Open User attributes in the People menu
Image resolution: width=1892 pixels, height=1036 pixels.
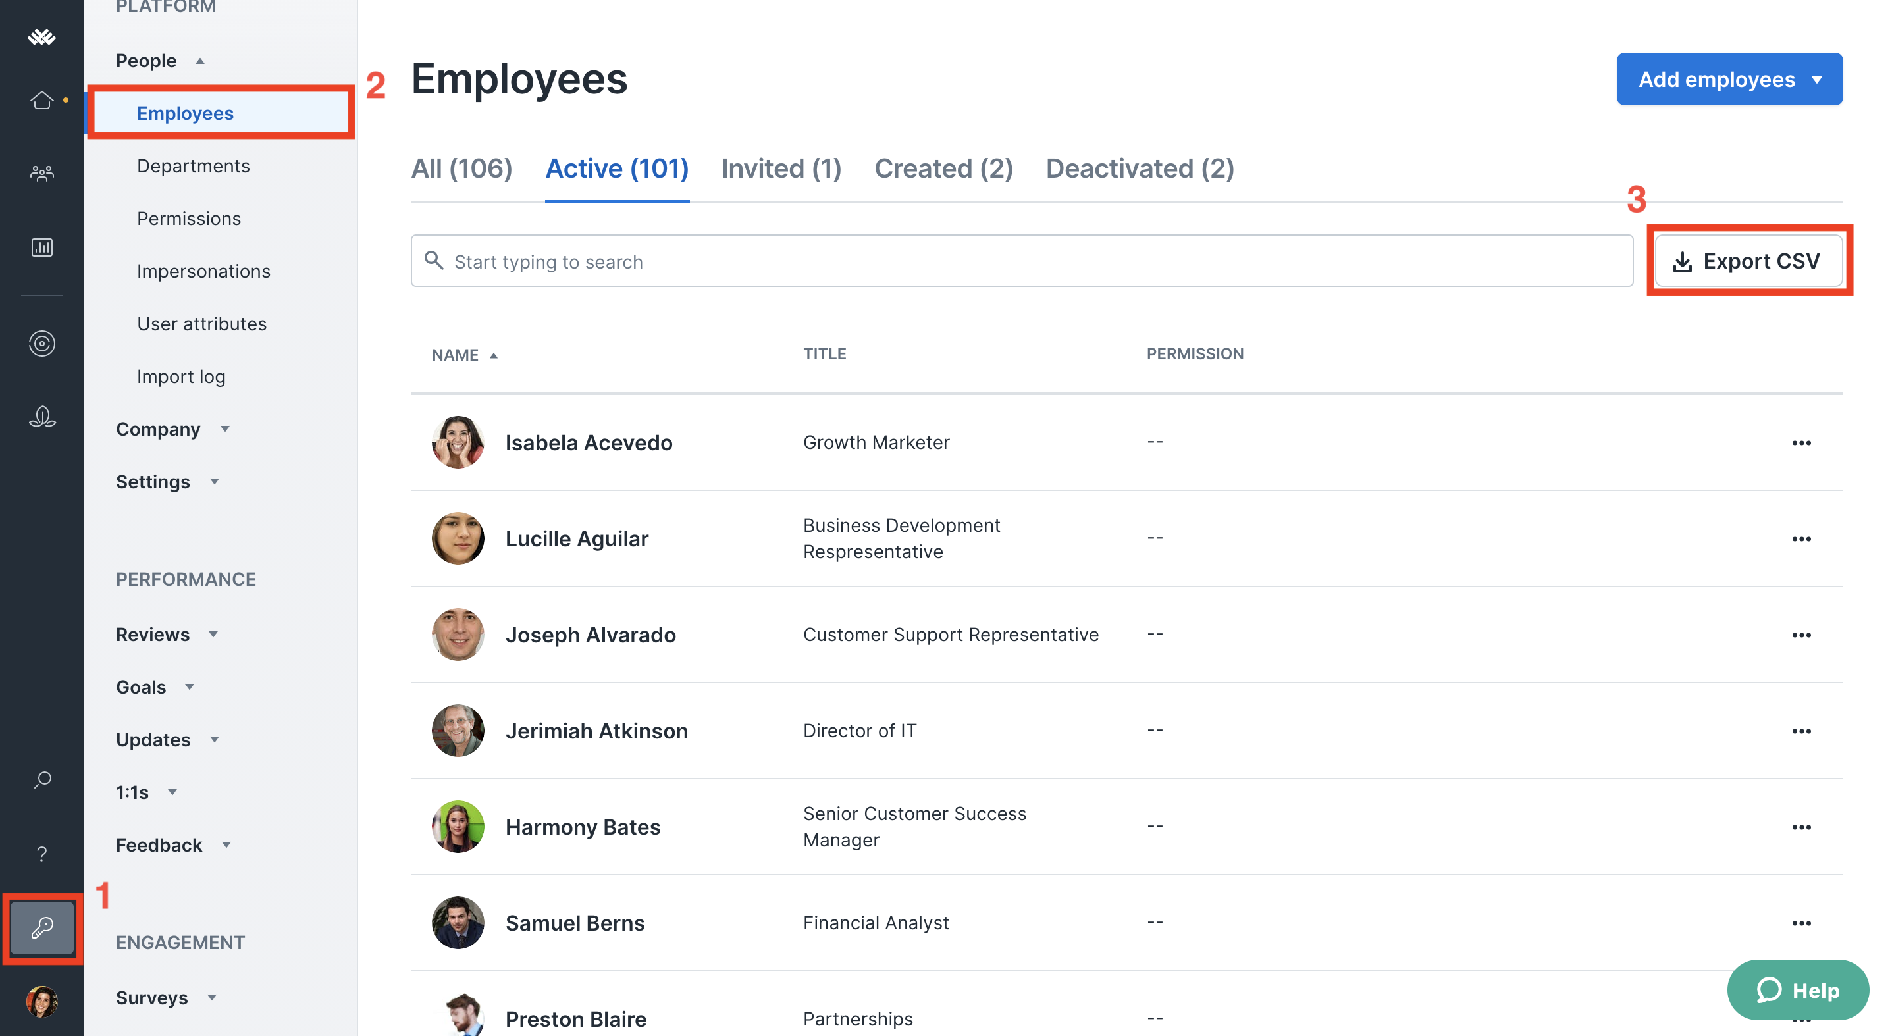[201, 324]
